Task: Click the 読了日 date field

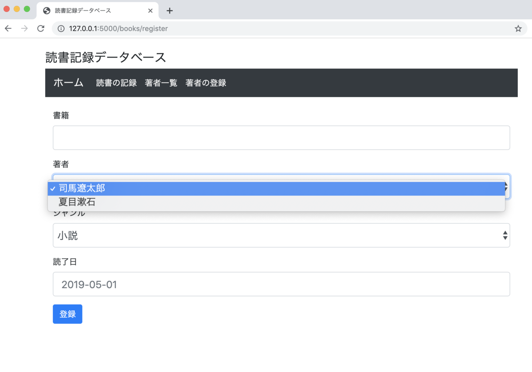Action: pos(281,284)
